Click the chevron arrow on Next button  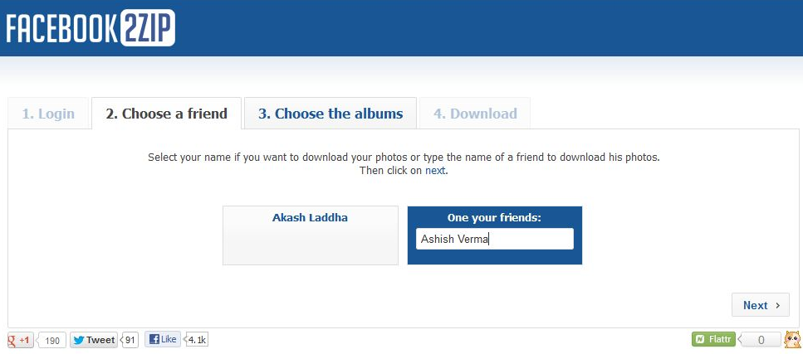click(778, 305)
